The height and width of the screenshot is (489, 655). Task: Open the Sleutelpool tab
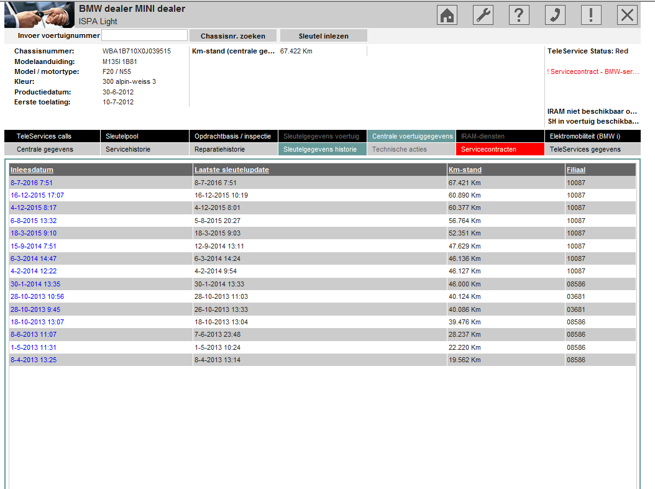pos(145,136)
